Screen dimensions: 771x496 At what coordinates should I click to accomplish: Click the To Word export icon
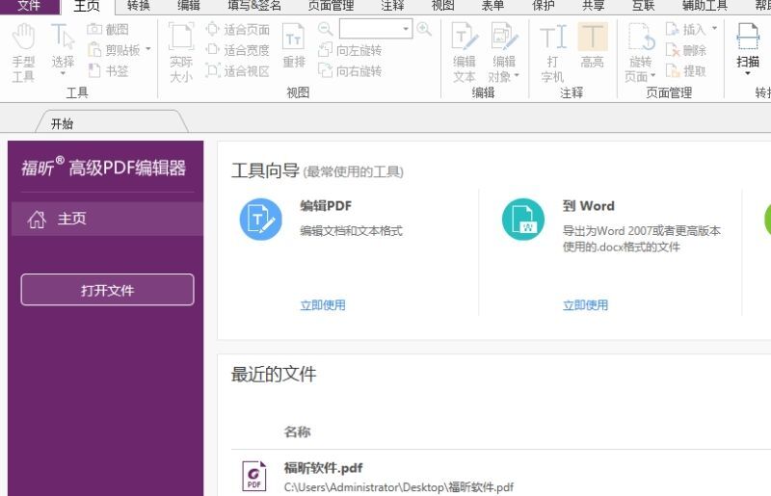click(522, 220)
